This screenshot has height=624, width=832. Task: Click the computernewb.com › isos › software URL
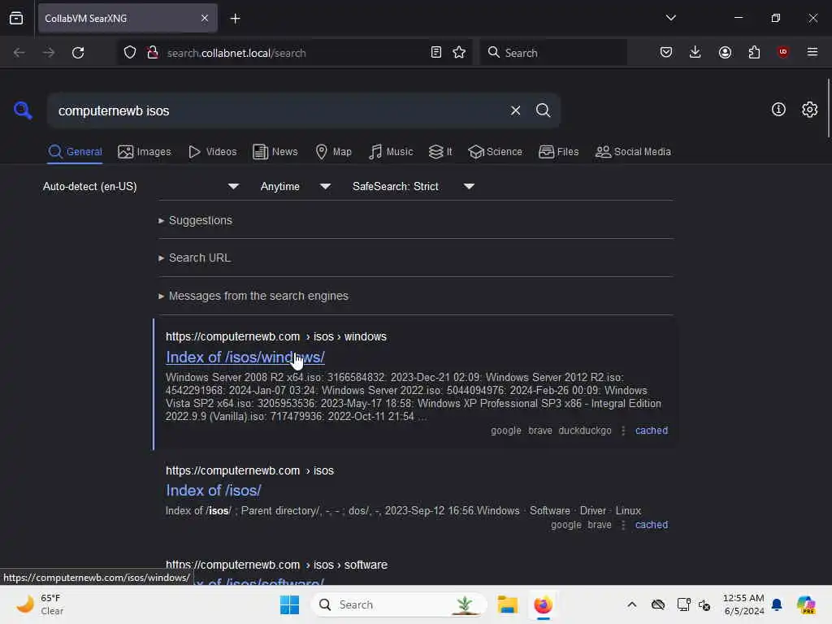pos(276,565)
